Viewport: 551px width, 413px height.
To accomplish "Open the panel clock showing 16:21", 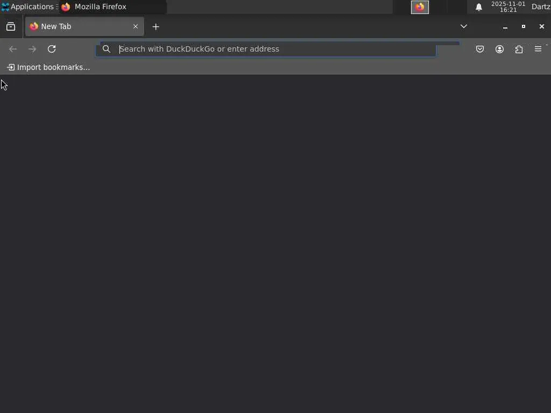I will [x=508, y=7].
